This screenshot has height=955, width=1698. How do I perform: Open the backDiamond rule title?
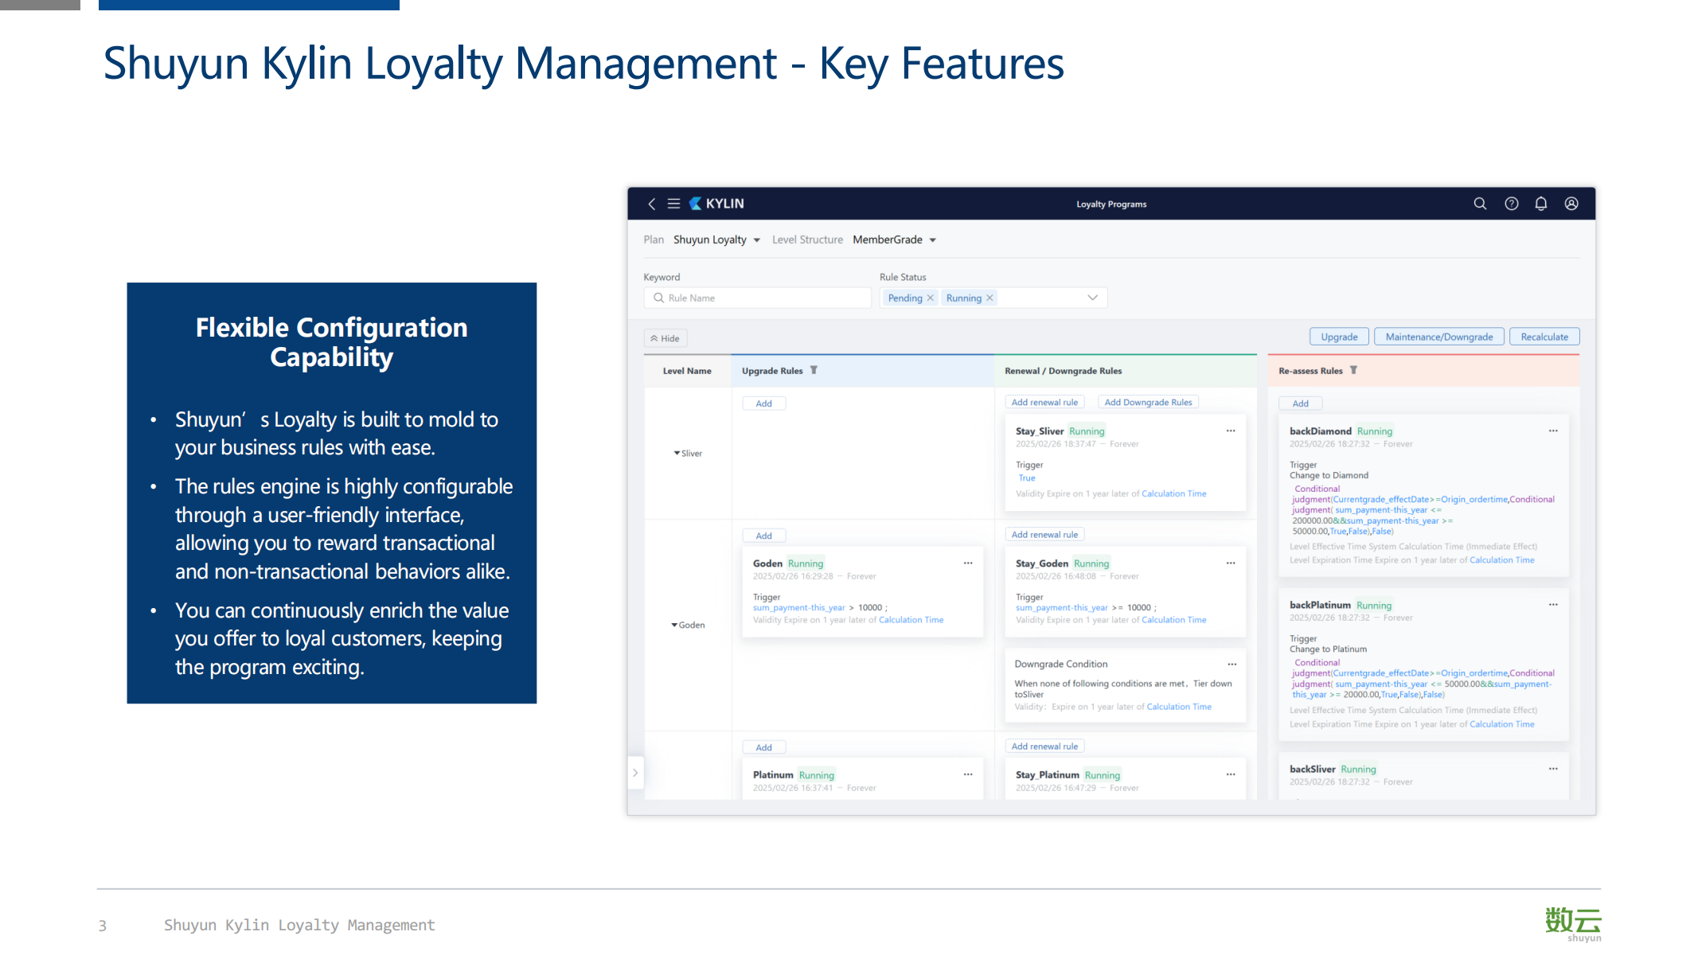point(1320,431)
